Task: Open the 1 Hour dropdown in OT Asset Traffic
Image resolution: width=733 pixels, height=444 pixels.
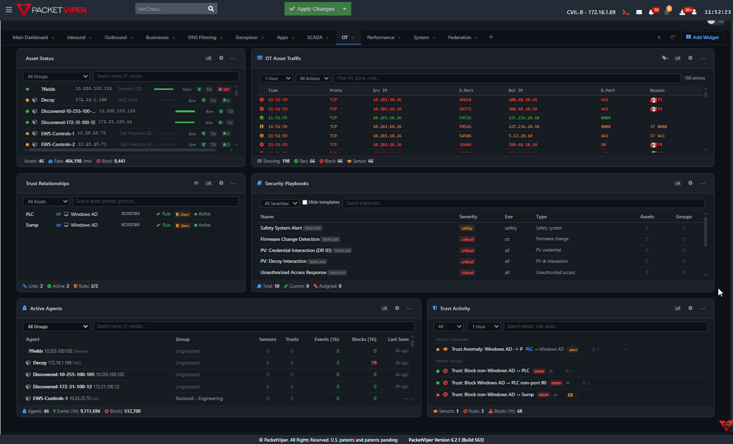Action: (276, 78)
